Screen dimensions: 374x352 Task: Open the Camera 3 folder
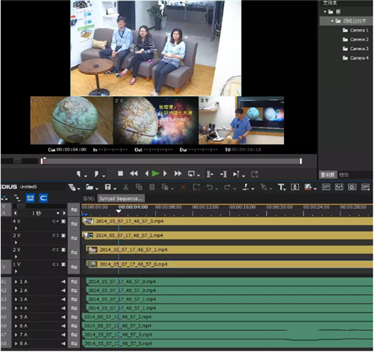click(x=355, y=48)
